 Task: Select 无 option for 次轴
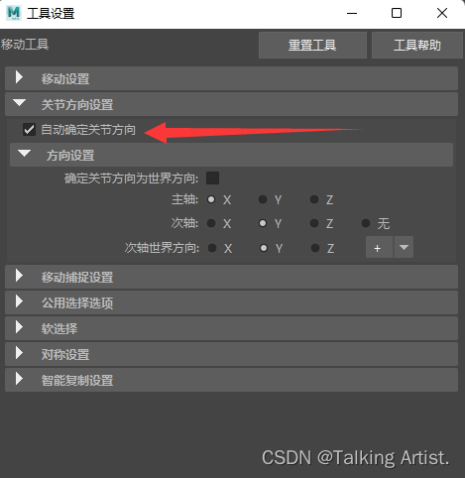pyautogui.click(x=366, y=223)
